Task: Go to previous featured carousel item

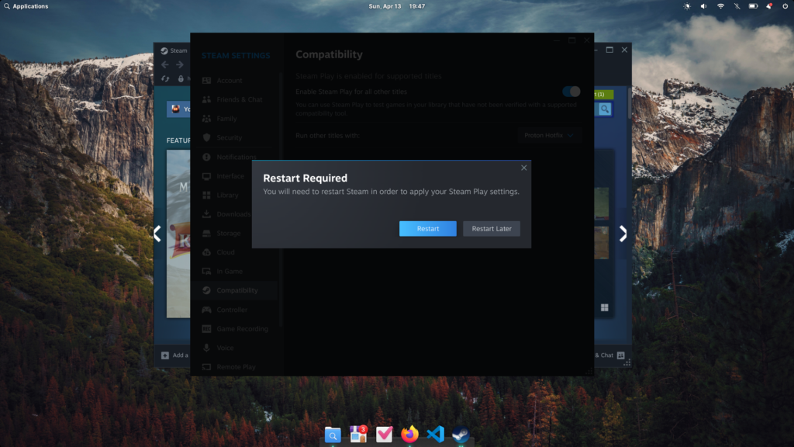Action: 157,234
